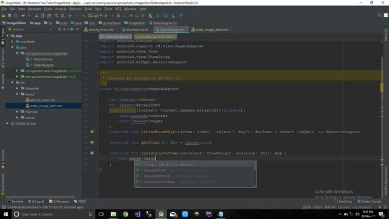The width and height of the screenshot is (389, 219).
Task: Click the SliderAdapter breadcrumb in editor
Action: point(115,36)
